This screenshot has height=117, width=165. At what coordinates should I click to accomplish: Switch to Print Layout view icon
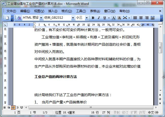tap(13, 107)
